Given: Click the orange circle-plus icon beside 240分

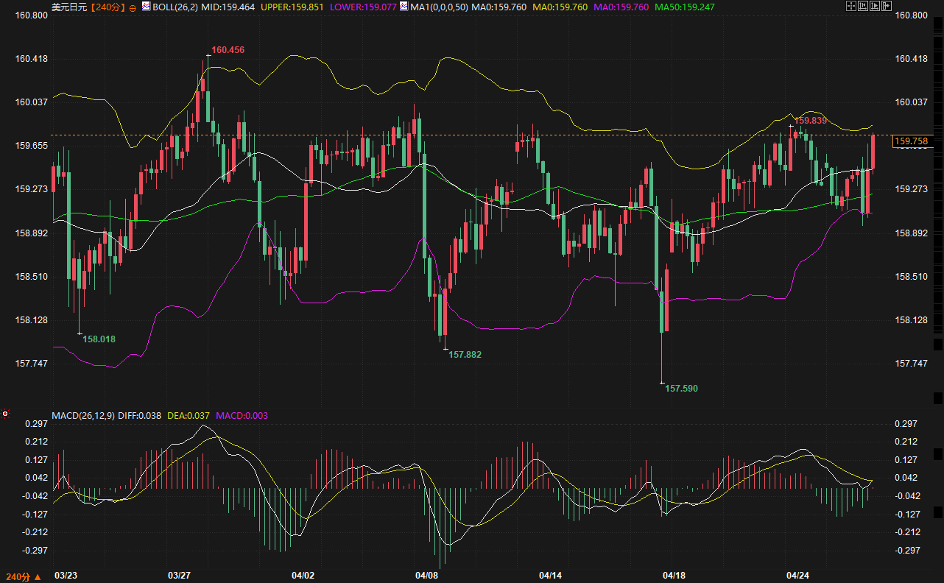Looking at the screenshot, I should [x=133, y=7].
